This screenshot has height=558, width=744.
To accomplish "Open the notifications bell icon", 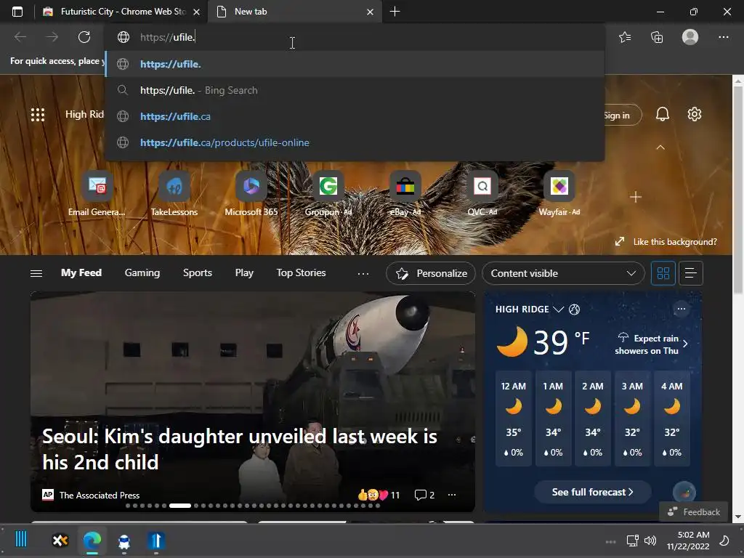I will 663,114.
